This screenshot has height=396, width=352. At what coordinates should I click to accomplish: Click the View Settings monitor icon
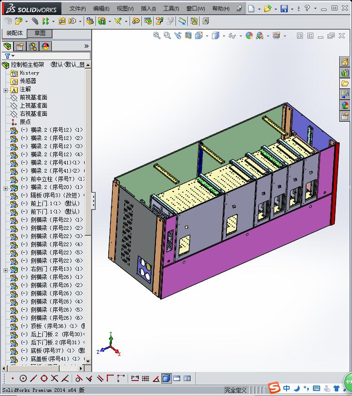point(277,35)
